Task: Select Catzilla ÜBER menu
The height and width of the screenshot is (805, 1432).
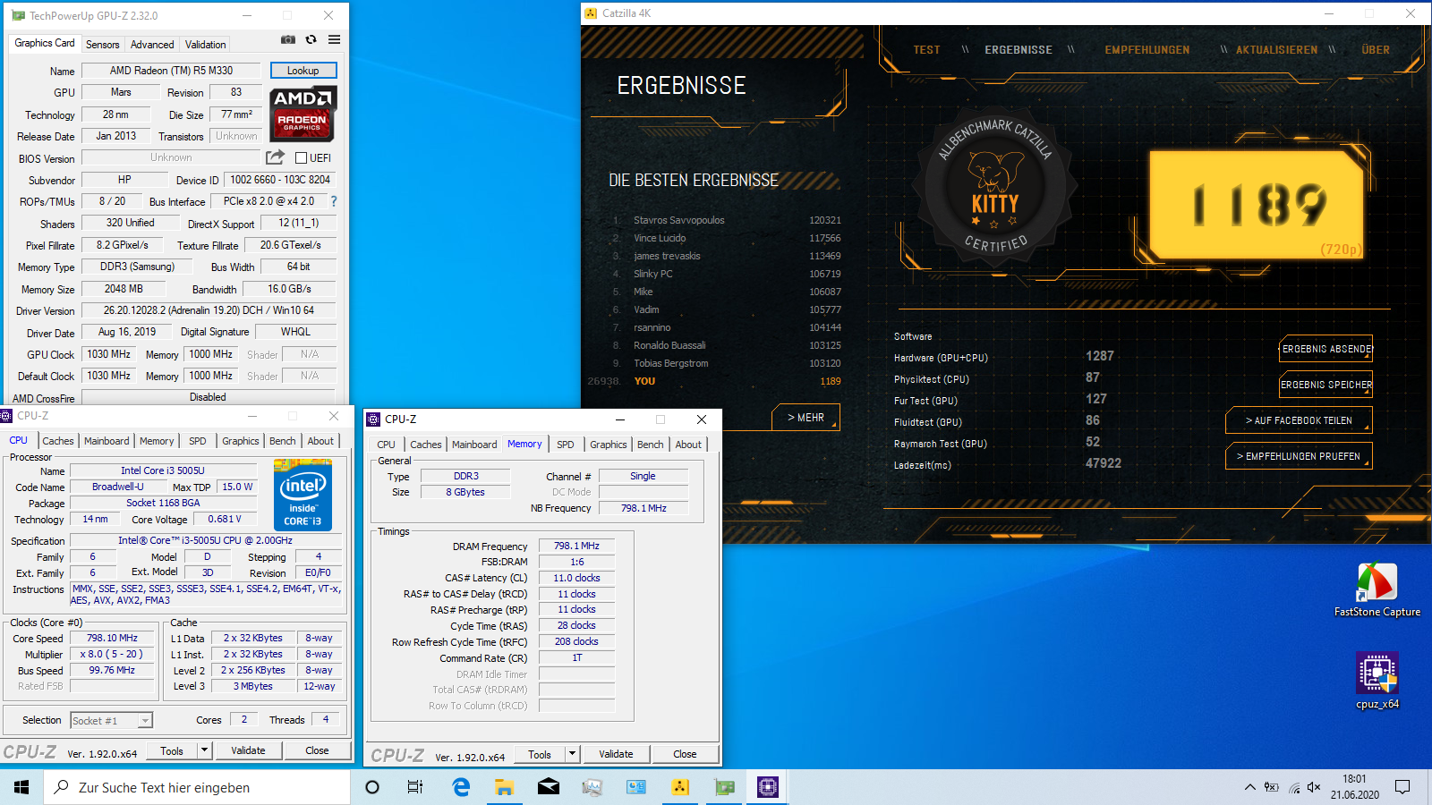Action: (x=1376, y=50)
